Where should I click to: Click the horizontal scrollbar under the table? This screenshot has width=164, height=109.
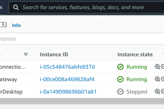pos(82,101)
